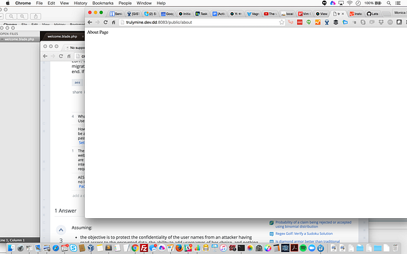This screenshot has height=254, width=407.
Task: Click the zoom in magnifier in back window
Action: pyautogui.click(x=22, y=16)
